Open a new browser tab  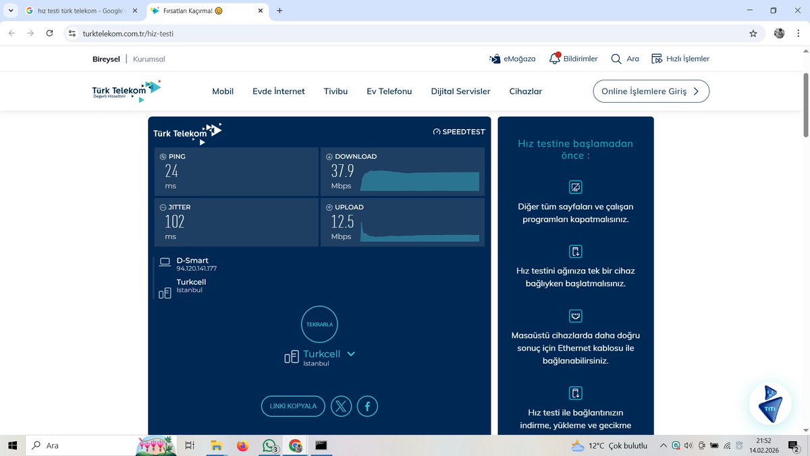click(279, 11)
